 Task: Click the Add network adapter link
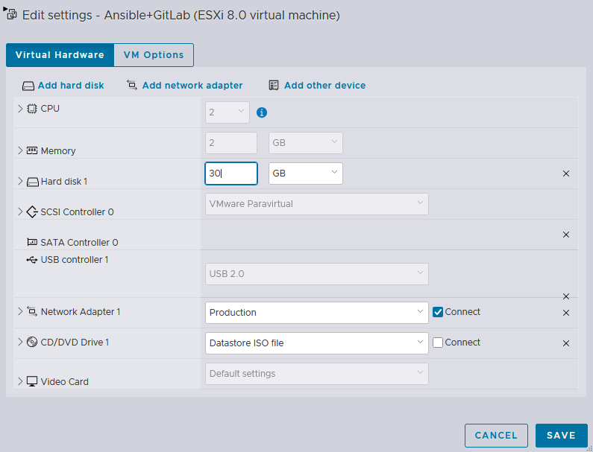(x=192, y=86)
